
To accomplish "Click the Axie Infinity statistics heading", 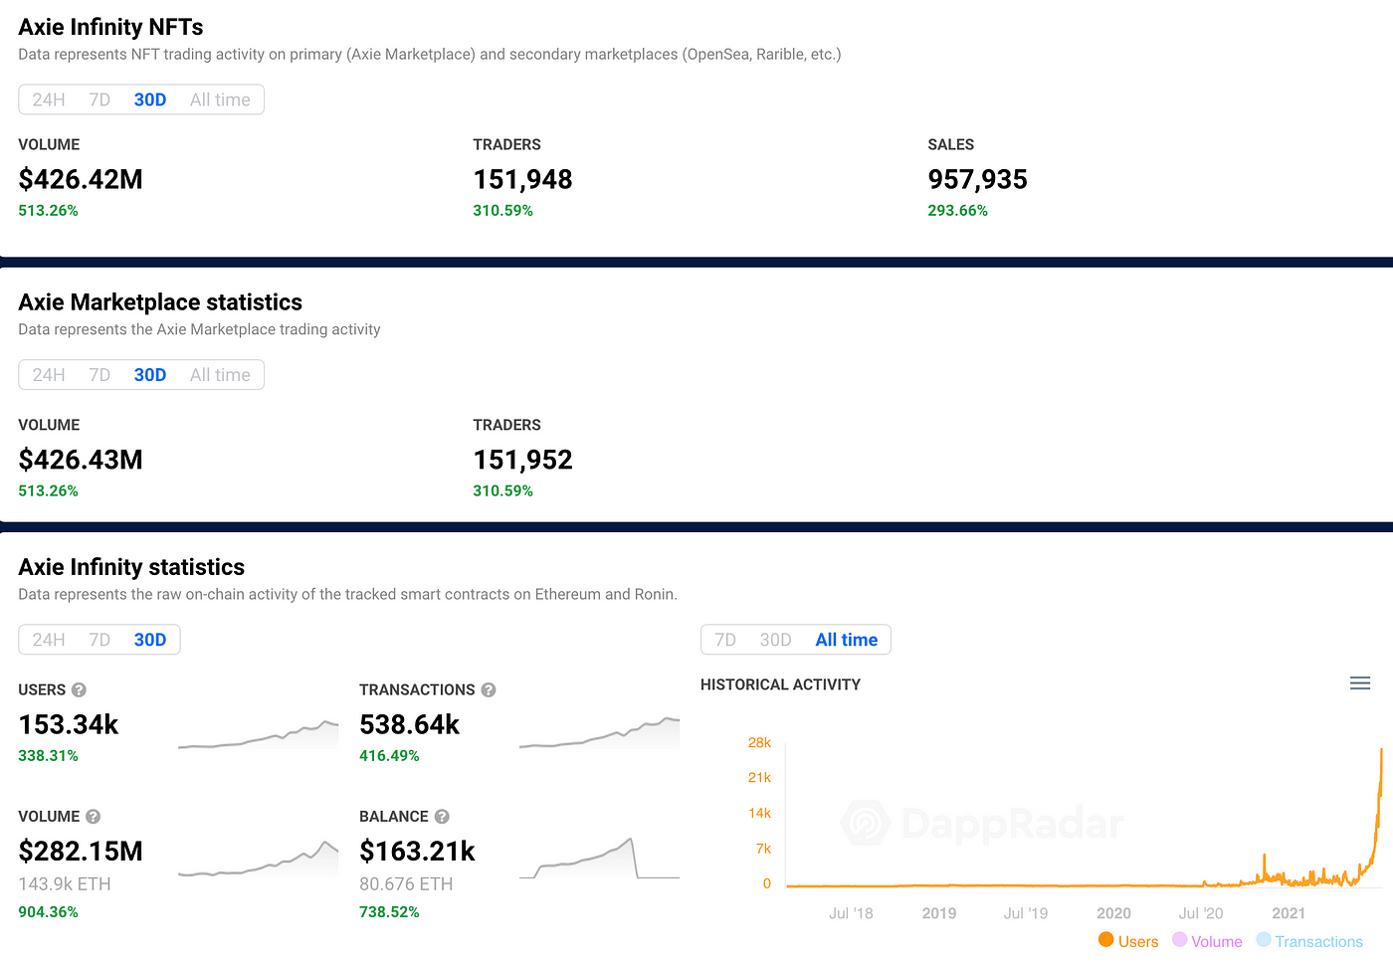I will coord(131,566).
